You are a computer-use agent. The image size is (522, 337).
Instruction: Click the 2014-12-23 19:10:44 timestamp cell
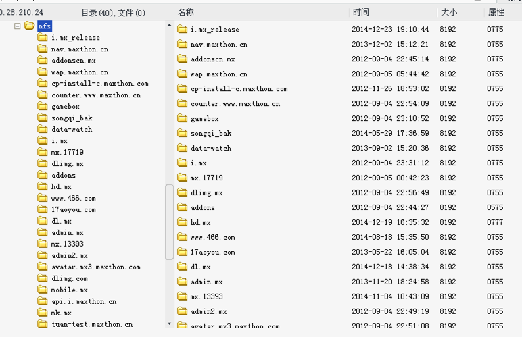pos(390,29)
